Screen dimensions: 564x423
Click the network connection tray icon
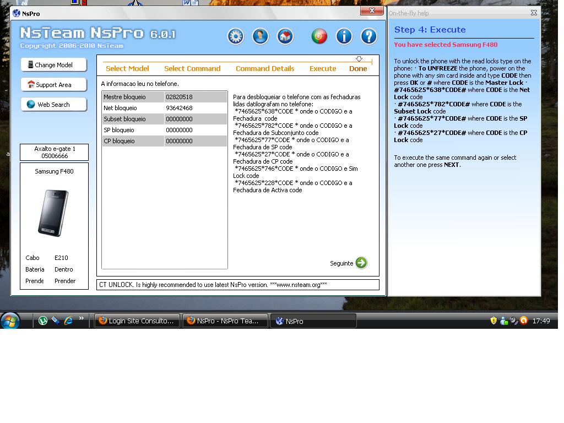tap(504, 321)
